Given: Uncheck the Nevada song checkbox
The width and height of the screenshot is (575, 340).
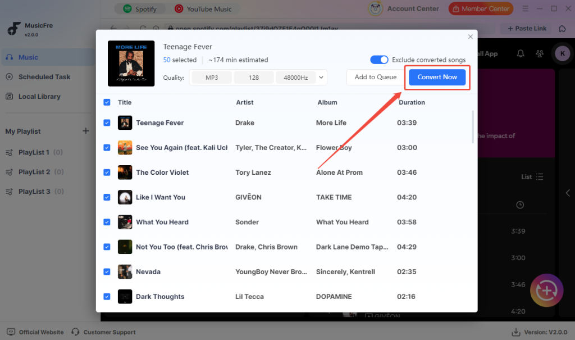Looking at the screenshot, I should coord(107,271).
